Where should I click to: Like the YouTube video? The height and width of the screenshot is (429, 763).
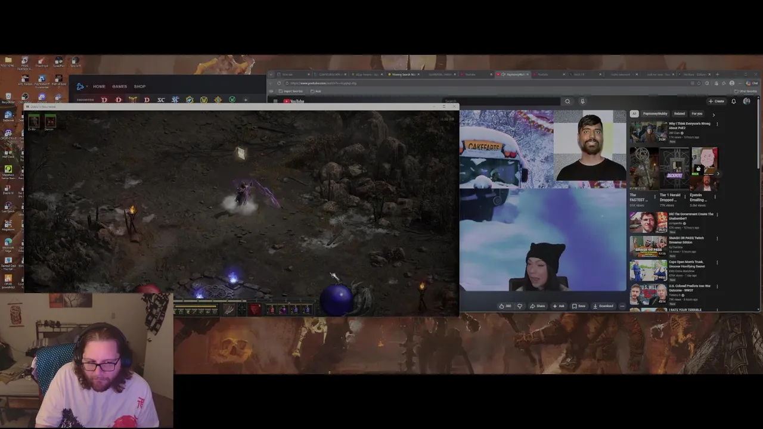click(x=504, y=306)
